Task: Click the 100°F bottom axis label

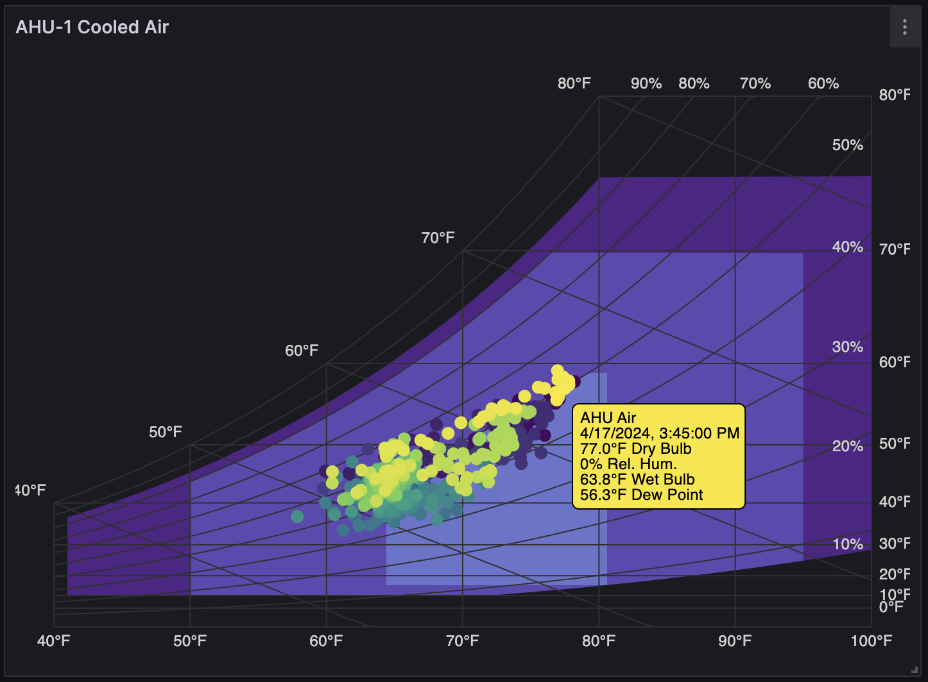Action: click(x=871, y=641)
